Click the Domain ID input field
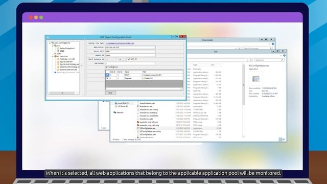The image size is (327, 184). [130, 55]
